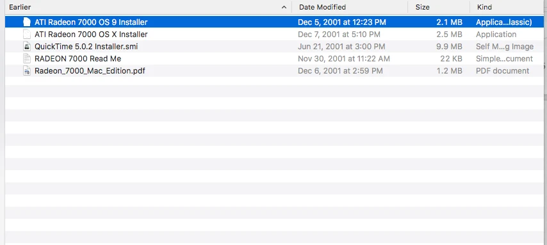Sort files by the Kind column header
Screen dimensions: 547x245
coord(484,7)
